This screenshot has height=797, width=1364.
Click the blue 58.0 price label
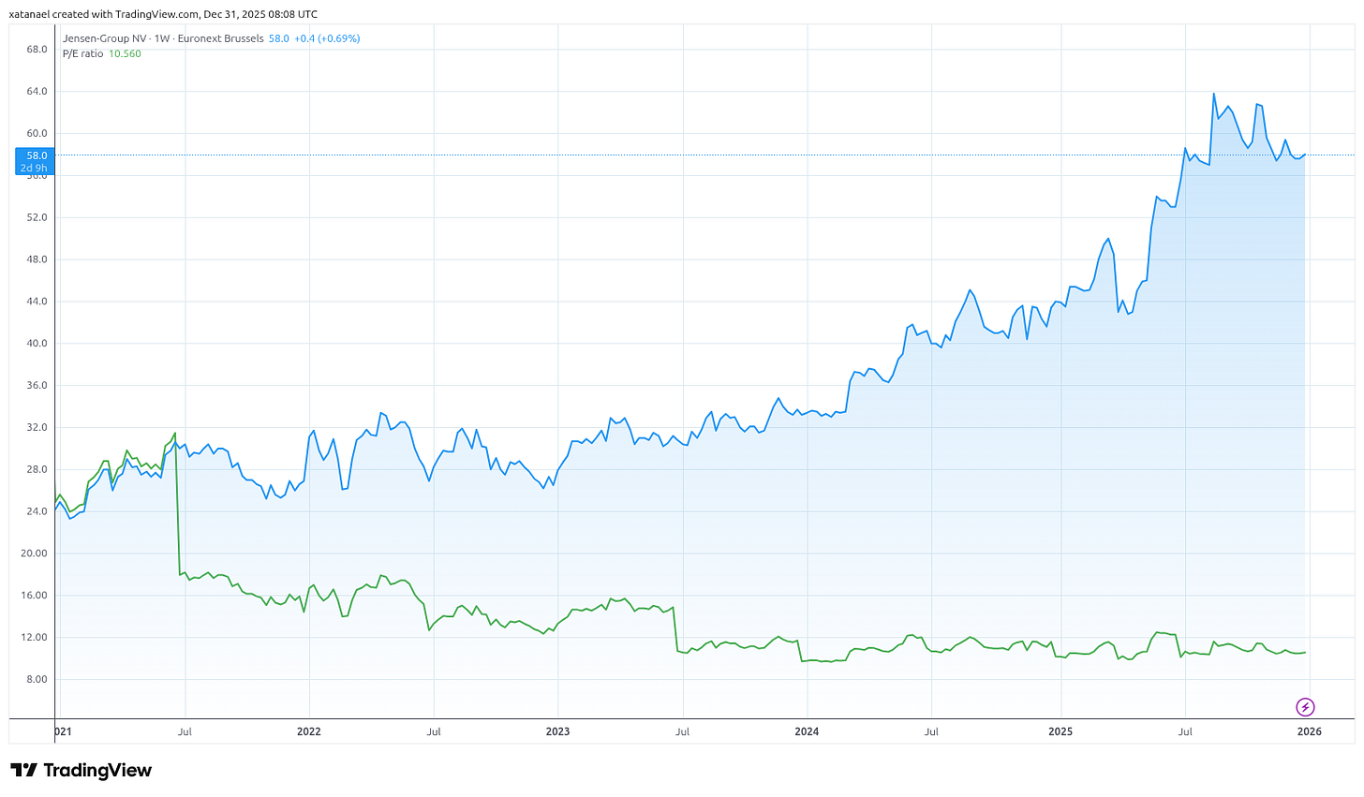[36, 161]
